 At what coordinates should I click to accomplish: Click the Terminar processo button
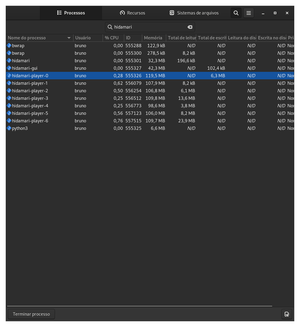[x=31, y=314]
